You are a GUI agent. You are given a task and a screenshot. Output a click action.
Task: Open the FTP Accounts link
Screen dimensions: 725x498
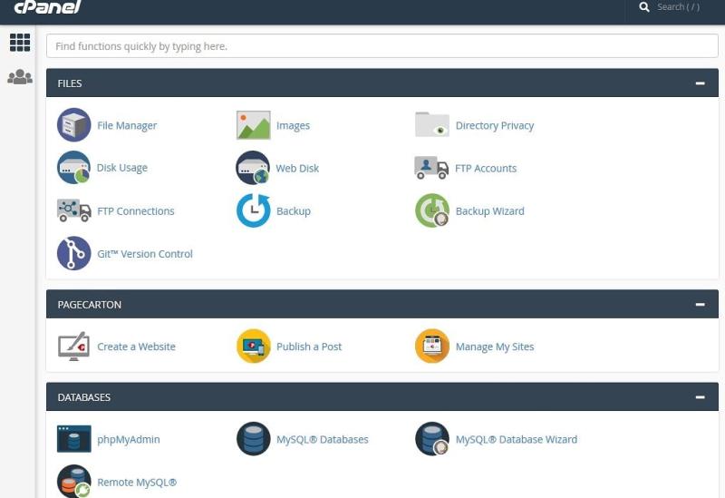(486, 168)
